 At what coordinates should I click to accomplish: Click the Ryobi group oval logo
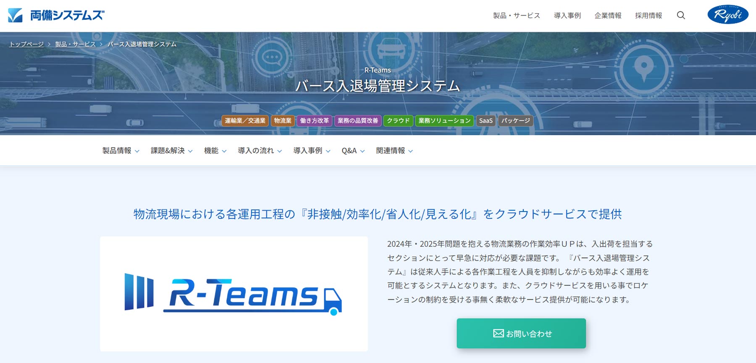pyautogui.click(x=728, y=15)
